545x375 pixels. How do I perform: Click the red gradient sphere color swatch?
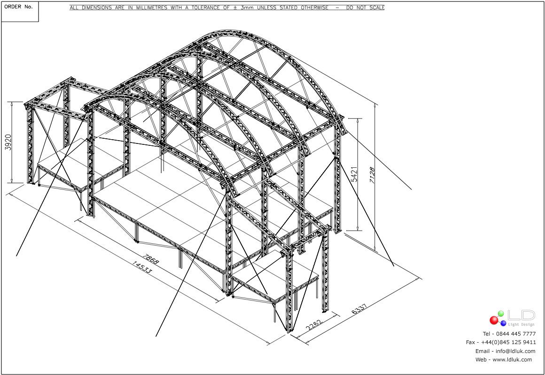coord(494,320)
